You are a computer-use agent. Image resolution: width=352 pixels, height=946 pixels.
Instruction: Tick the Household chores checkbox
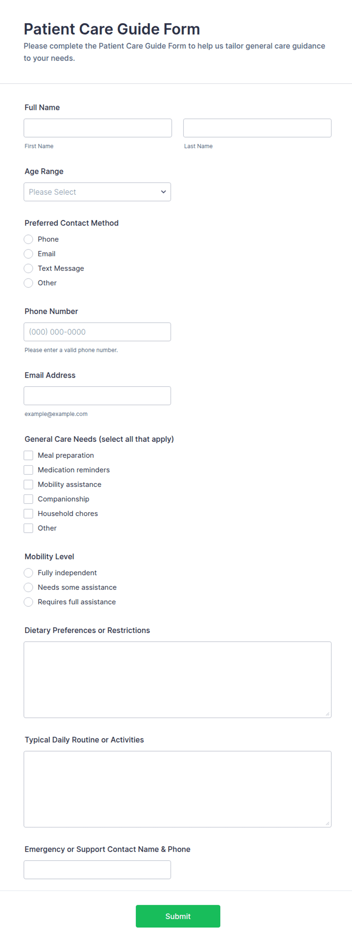point(28,513)
